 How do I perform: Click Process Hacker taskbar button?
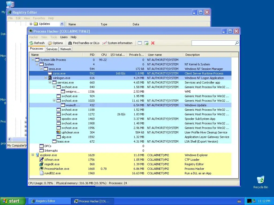(93, 201)
